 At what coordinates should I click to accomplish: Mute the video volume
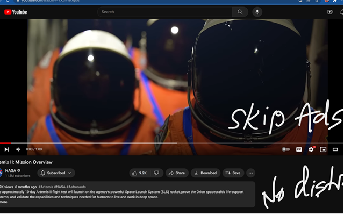(x=18, y=149)
